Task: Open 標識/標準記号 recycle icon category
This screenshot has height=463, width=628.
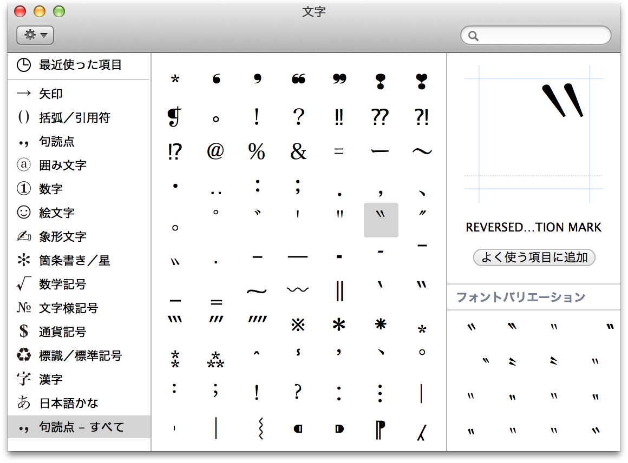Action: click(80, 356)
